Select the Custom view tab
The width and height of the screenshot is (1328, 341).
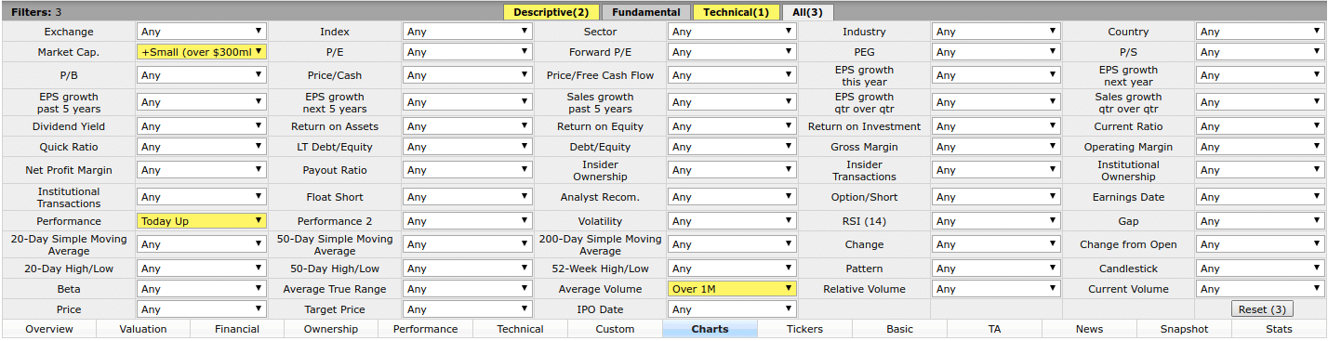coord(615,329)
